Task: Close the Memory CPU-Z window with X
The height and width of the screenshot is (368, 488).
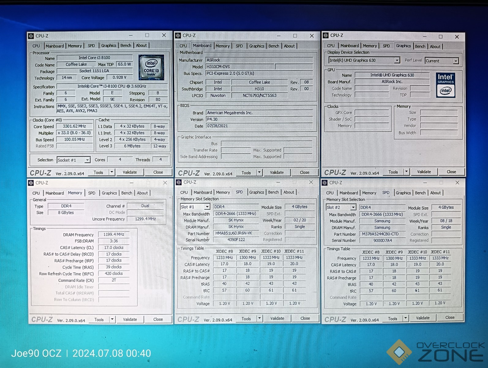Action: [165, 183]
